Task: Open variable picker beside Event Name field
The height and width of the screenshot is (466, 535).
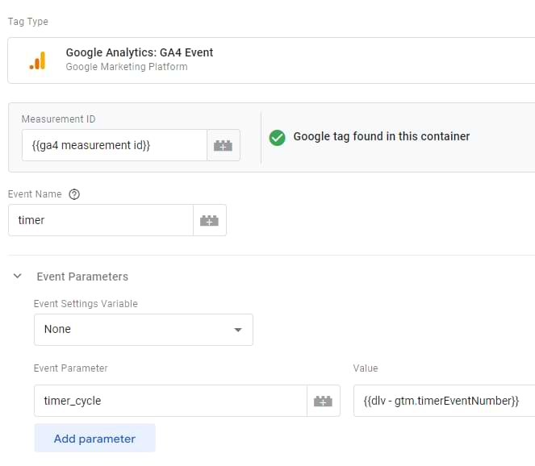Action: [x=209, y=220]
